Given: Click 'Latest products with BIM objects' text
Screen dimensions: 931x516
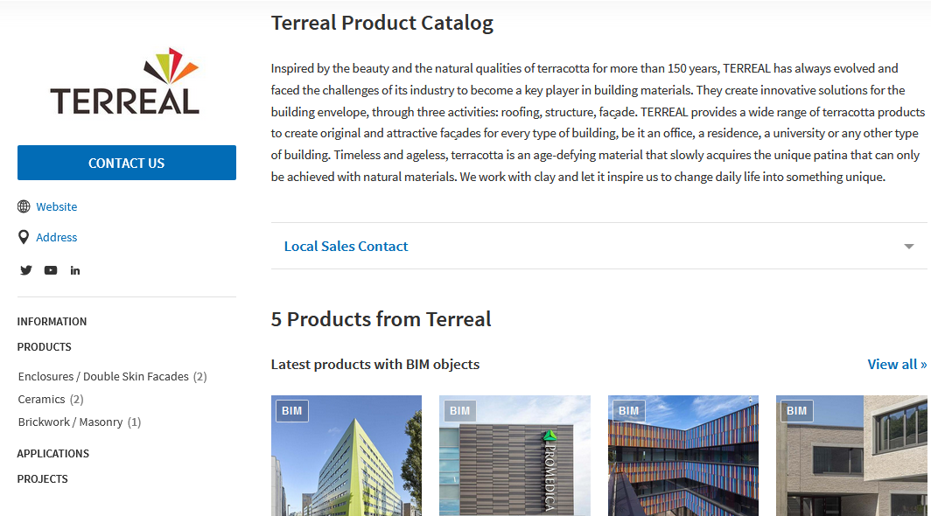Looking at the screenshot, I should tap(375, 364).
